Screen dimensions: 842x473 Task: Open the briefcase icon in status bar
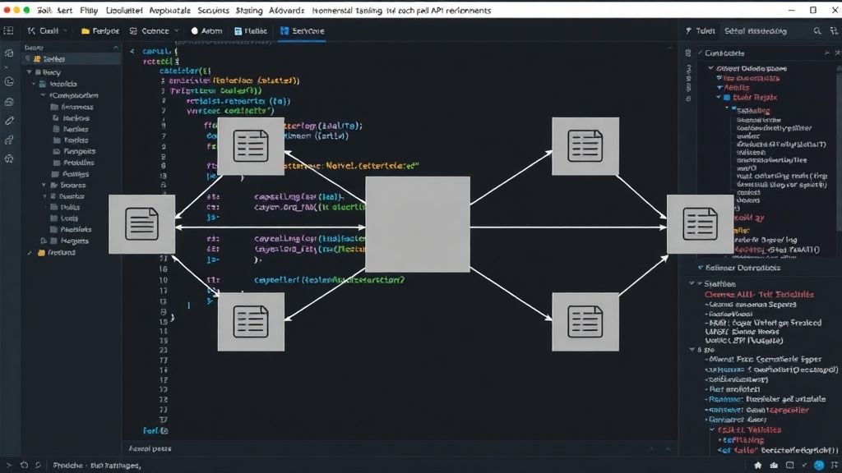pyautogui.click(x=774, y=466)
